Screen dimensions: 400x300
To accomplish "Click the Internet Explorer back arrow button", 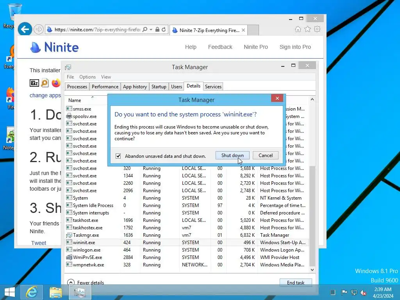I will coord(25,29).
